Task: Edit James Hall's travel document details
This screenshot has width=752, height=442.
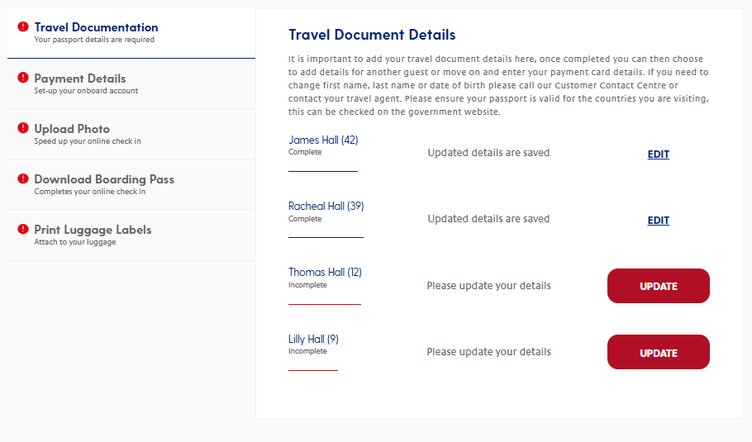Action: click(659, 154)
